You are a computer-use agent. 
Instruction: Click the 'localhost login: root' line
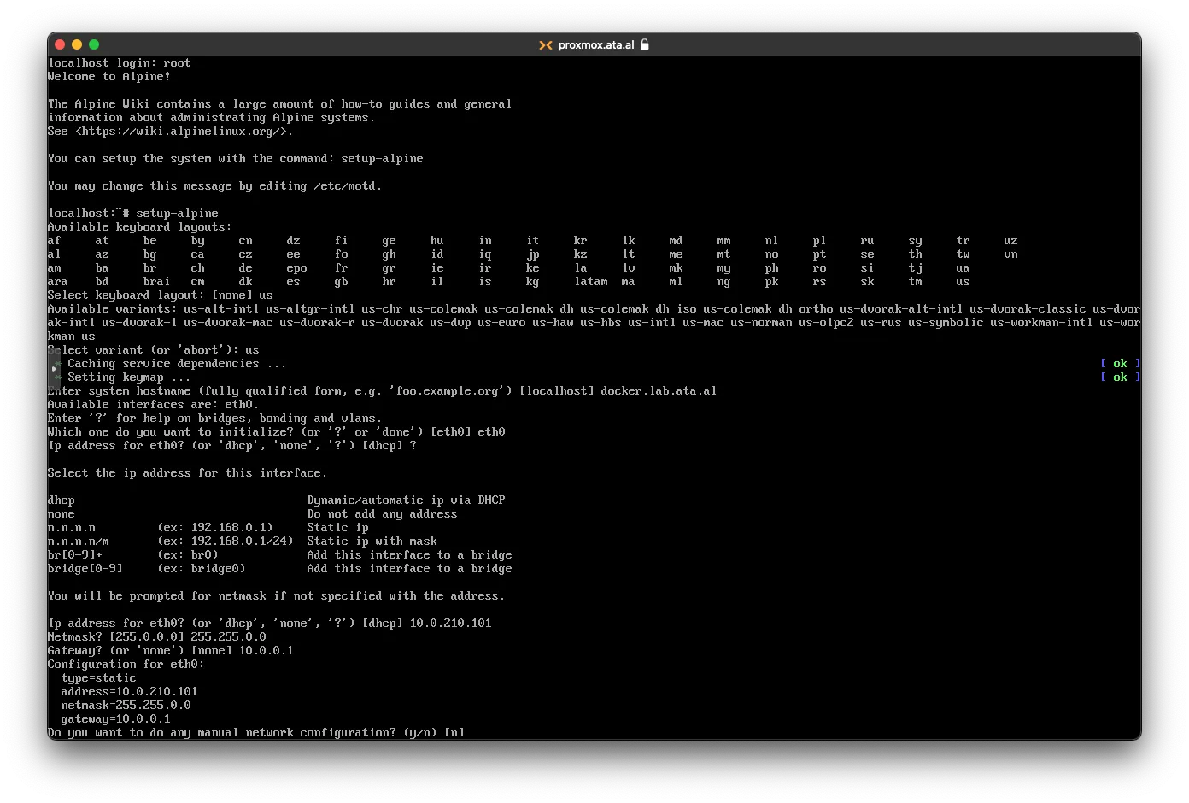pyautogui.click(x=120, y=63)
